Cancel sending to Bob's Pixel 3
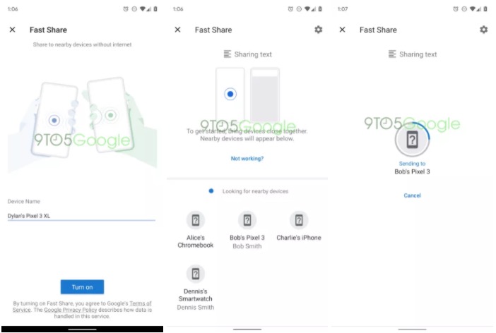This screenshot has width=496, height=333. pos(412,195)
